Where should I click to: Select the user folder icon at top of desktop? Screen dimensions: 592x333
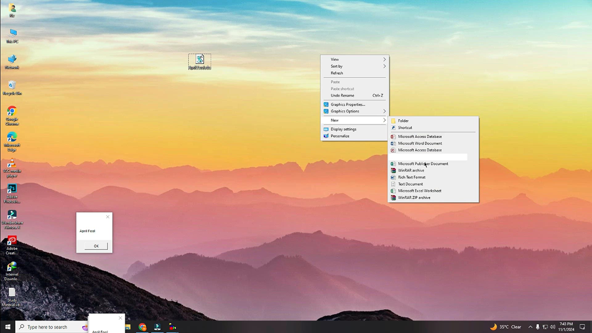coord(12,10)
